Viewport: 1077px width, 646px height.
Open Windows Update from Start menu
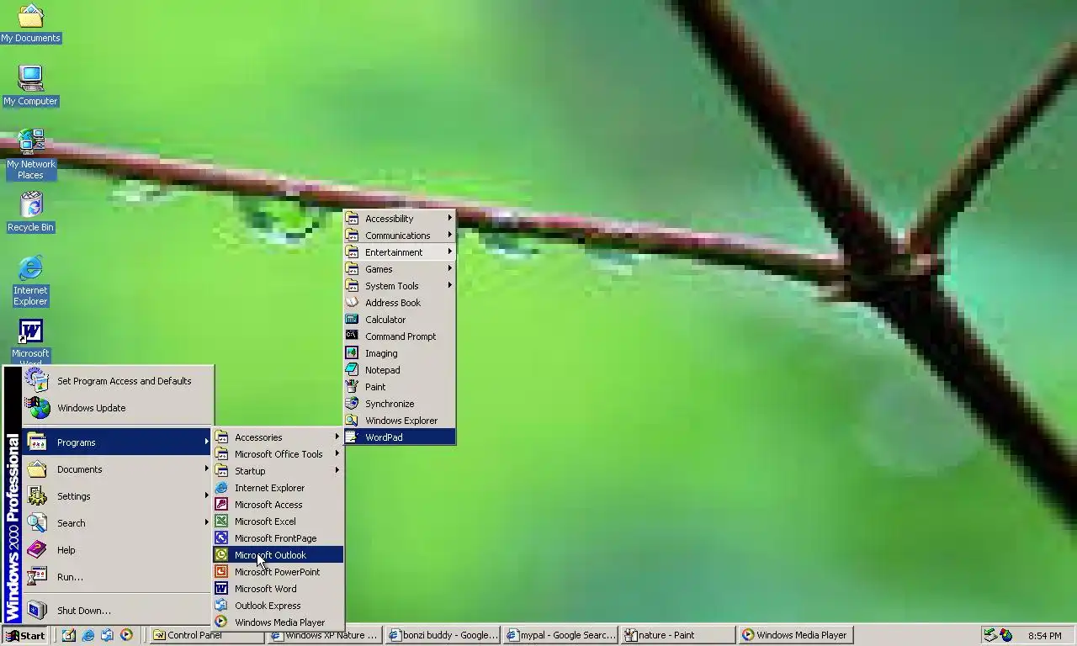[x=118, y=408]
